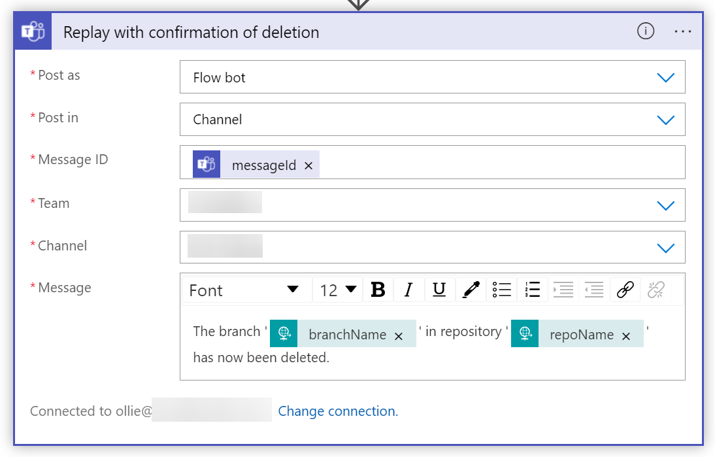Toggle underline formatting
This screenshot has width=715, height=457.
439,289
